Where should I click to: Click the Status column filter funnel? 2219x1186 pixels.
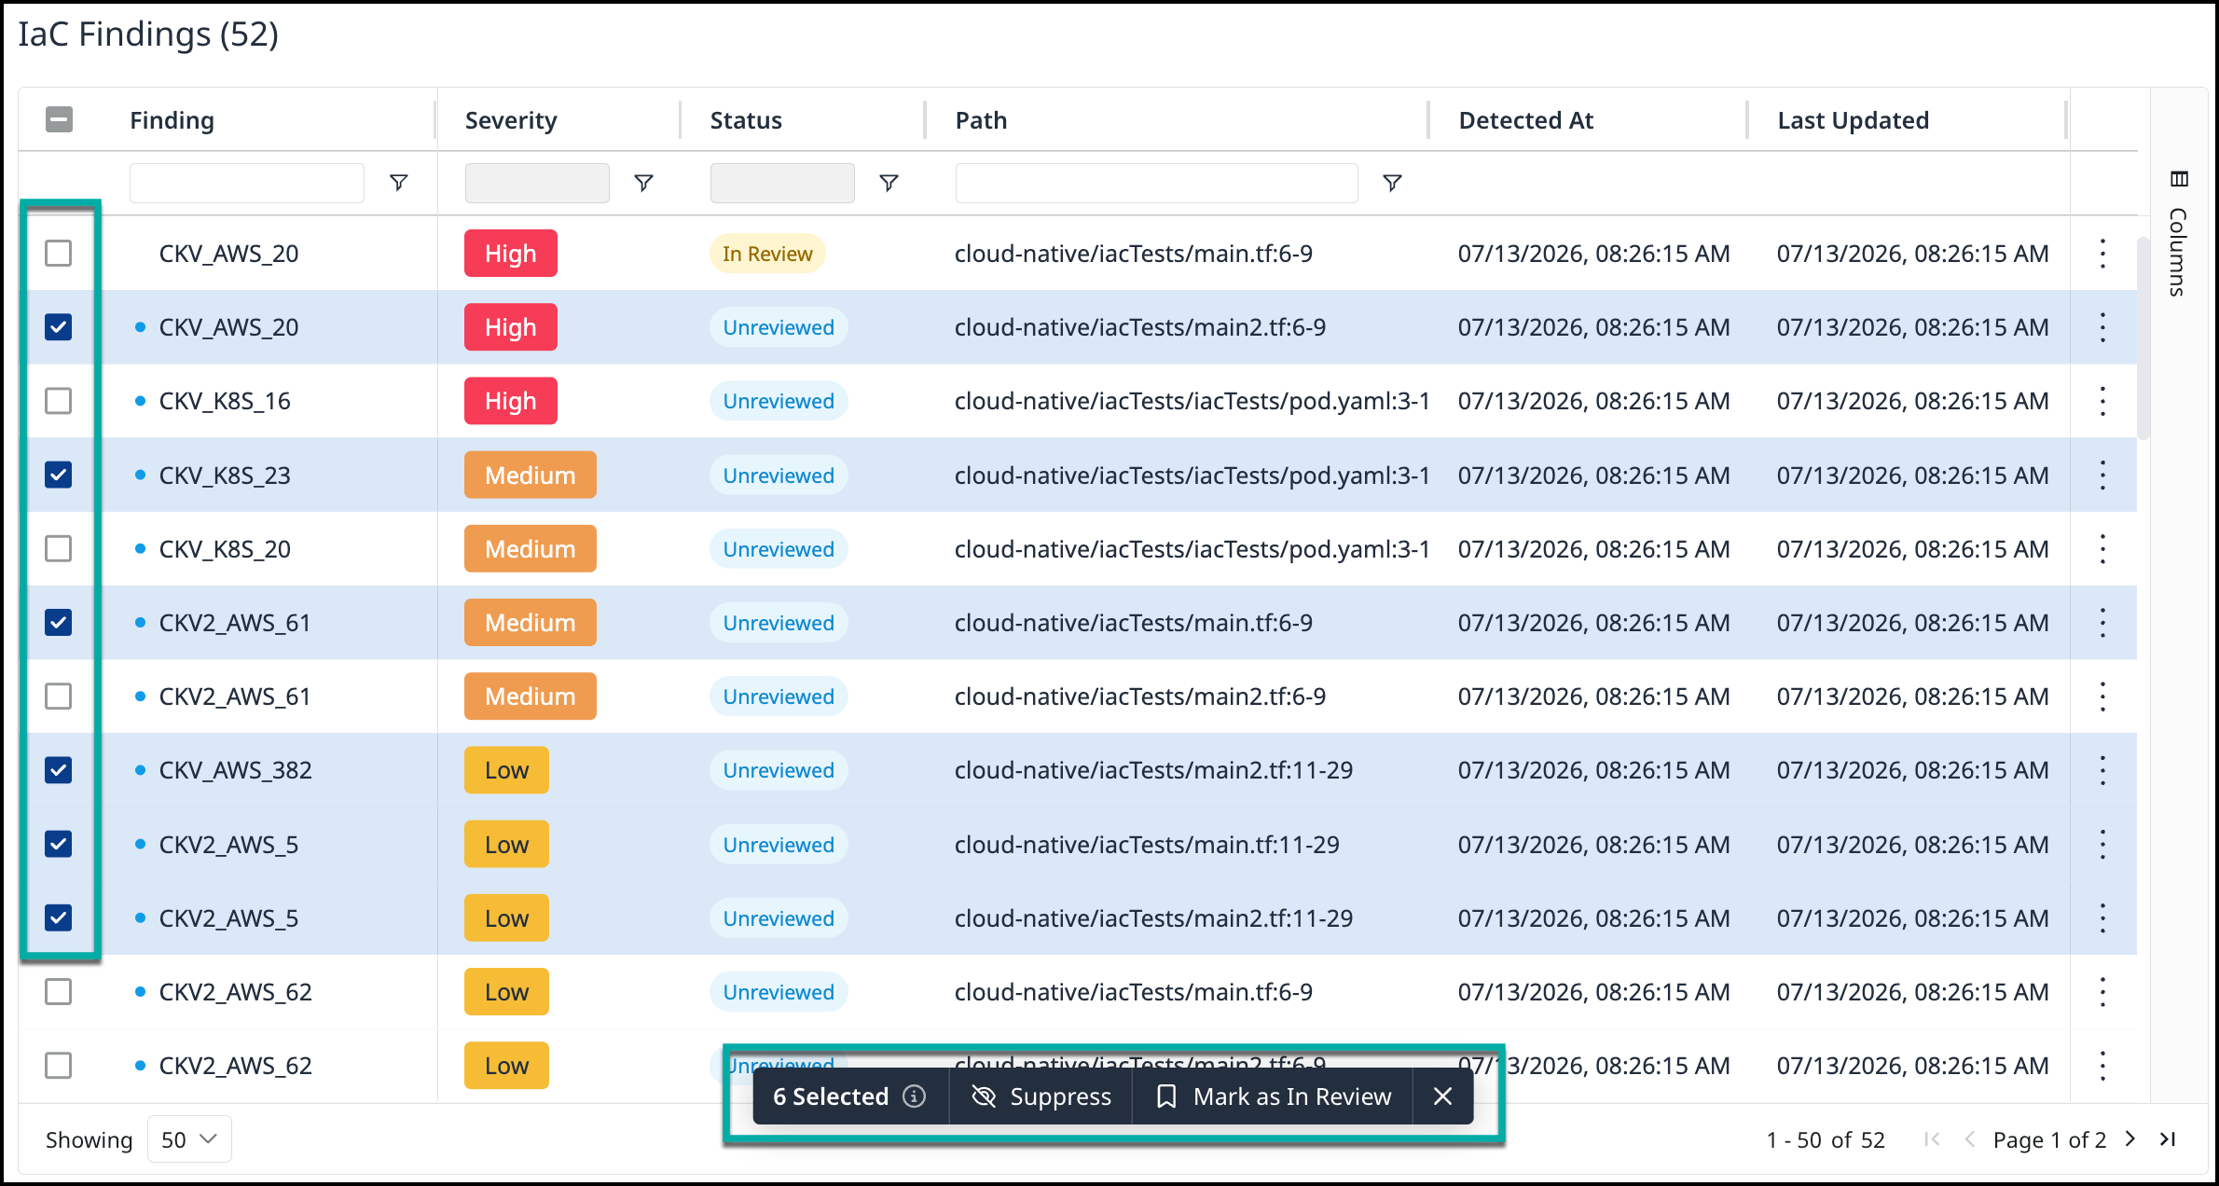889,183
